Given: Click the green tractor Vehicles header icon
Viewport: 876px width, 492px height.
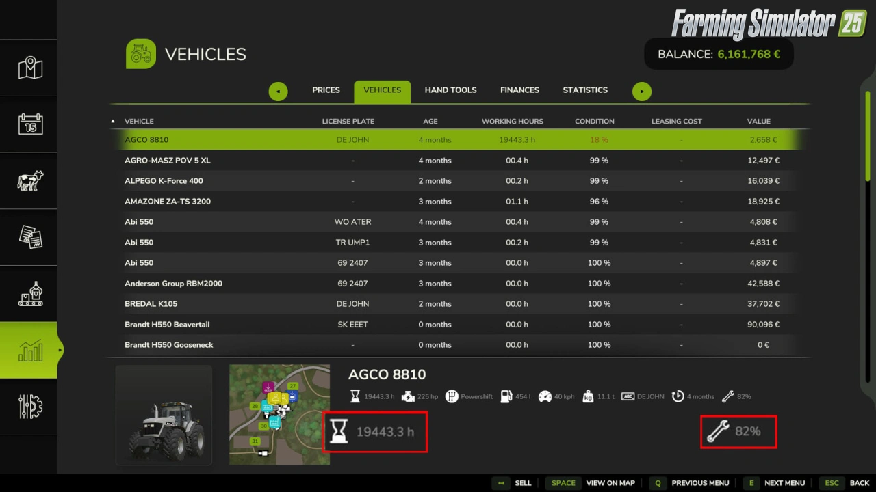Looking at the screenshot, I should pos(141,54).
